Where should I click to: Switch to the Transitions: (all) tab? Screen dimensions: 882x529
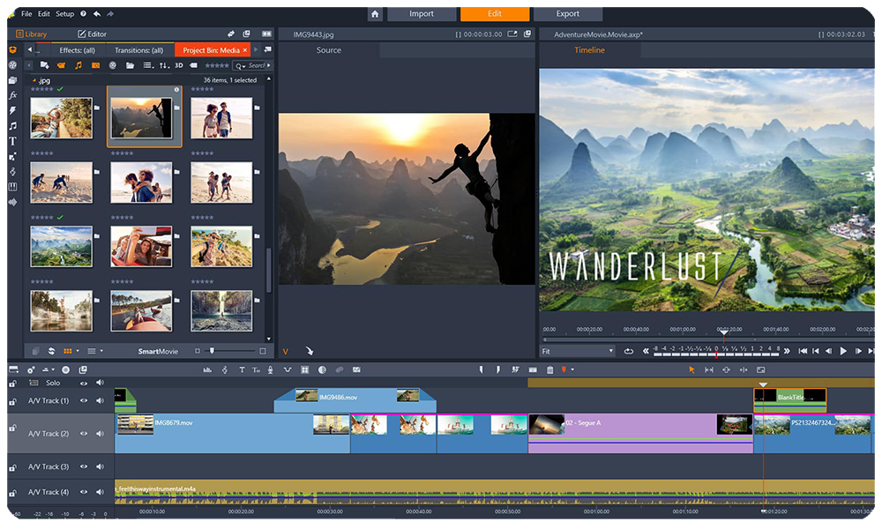pos(139,50)
